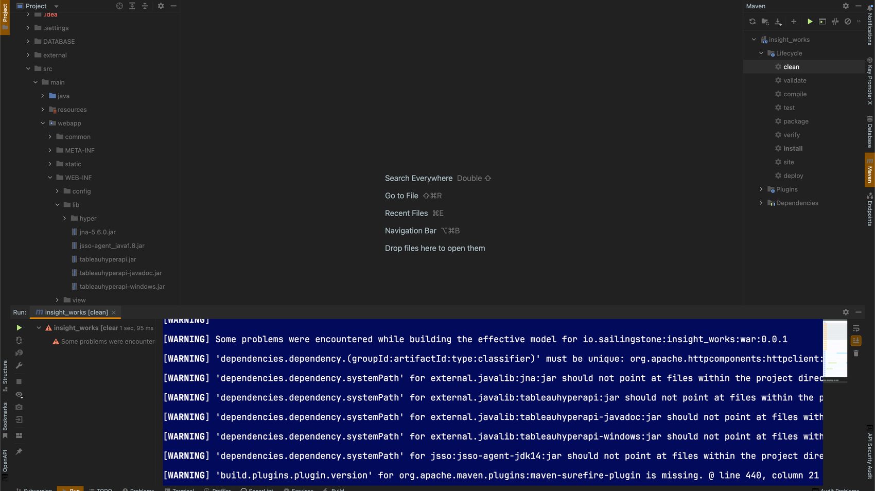Click Maven download sources icon
Screen dimensions: 875x491
(x=778, y=22)
